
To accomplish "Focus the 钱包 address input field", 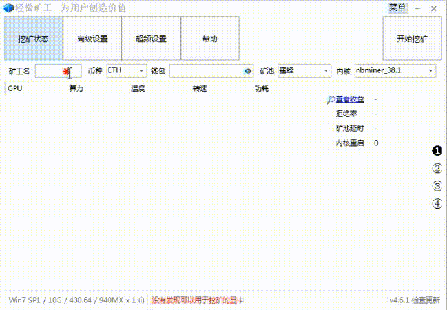I will (205, 71).
